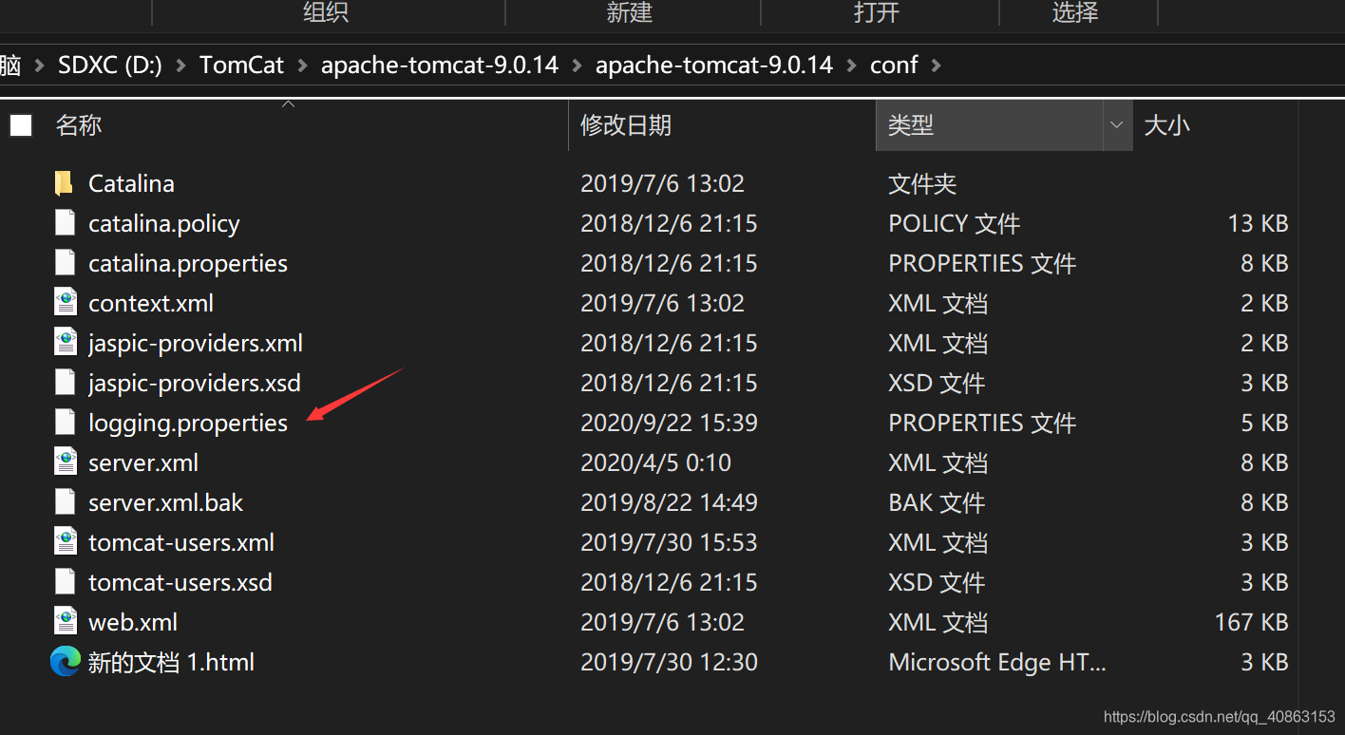Click the type label 文件夹
The width and height of the screenshot is (1345, 735).
click(x=922, y=183)
